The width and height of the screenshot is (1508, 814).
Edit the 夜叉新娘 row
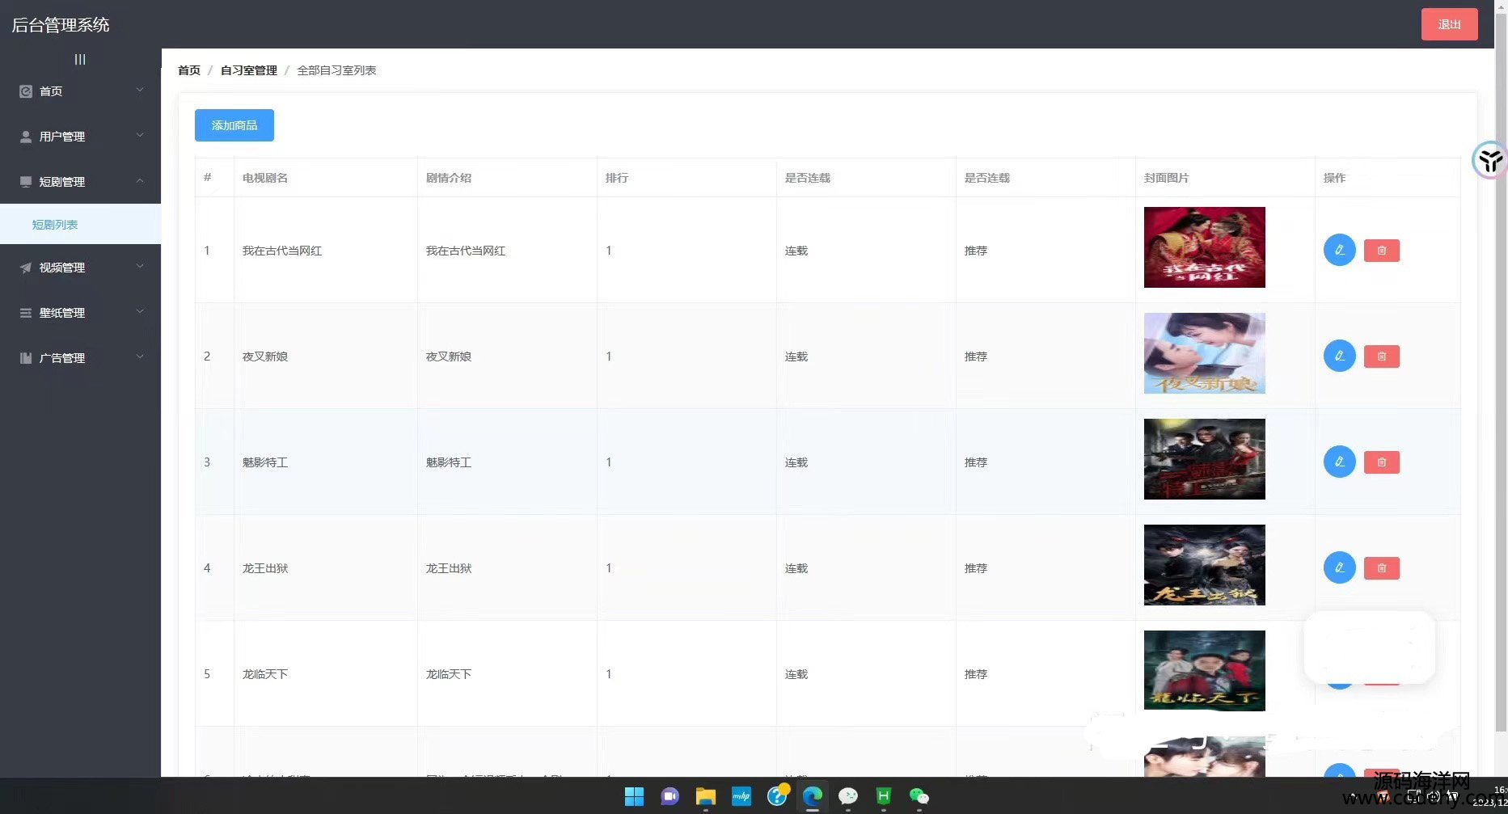(x=1339, y=356)
